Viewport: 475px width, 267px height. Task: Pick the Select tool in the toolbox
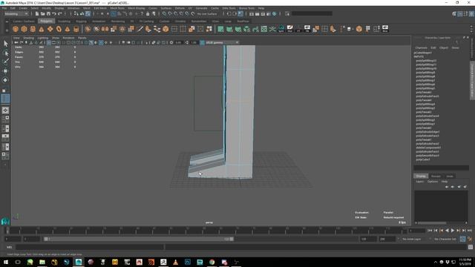click(5, 44)
